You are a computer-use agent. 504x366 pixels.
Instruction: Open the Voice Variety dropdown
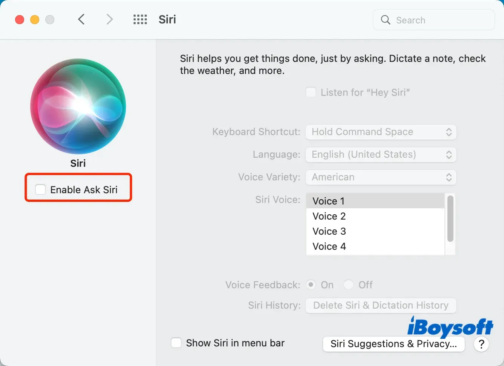[381, 177]
